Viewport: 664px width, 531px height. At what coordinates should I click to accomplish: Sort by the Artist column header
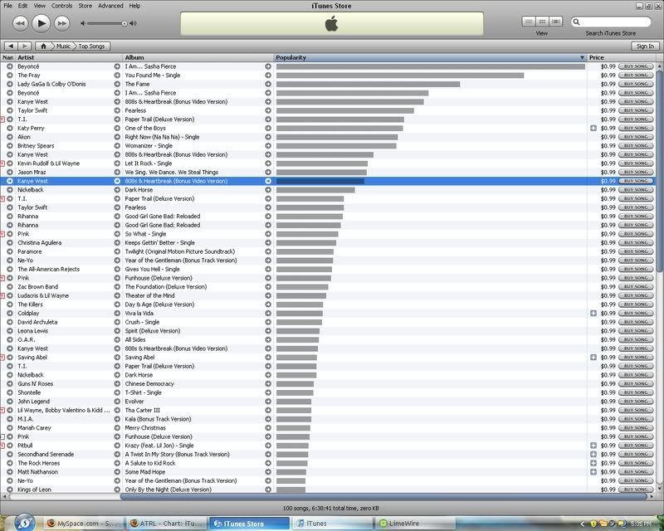click(x=70, y=57)
